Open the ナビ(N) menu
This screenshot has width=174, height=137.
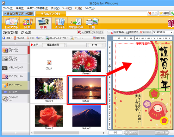click(x=78, y=8)
